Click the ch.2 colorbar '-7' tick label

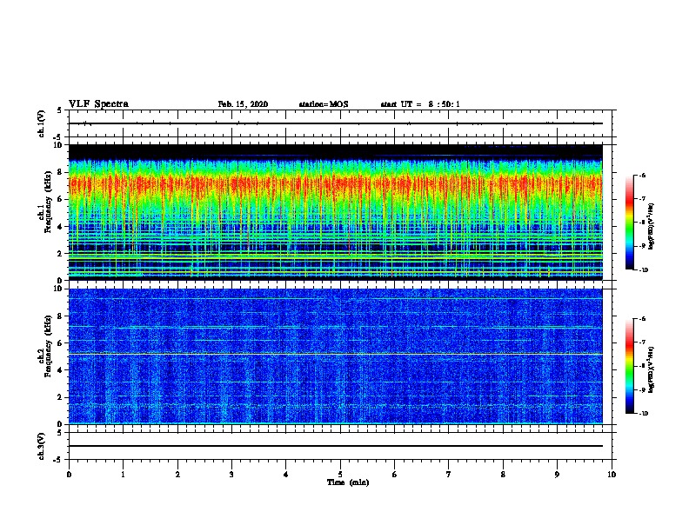pos(642,342)
